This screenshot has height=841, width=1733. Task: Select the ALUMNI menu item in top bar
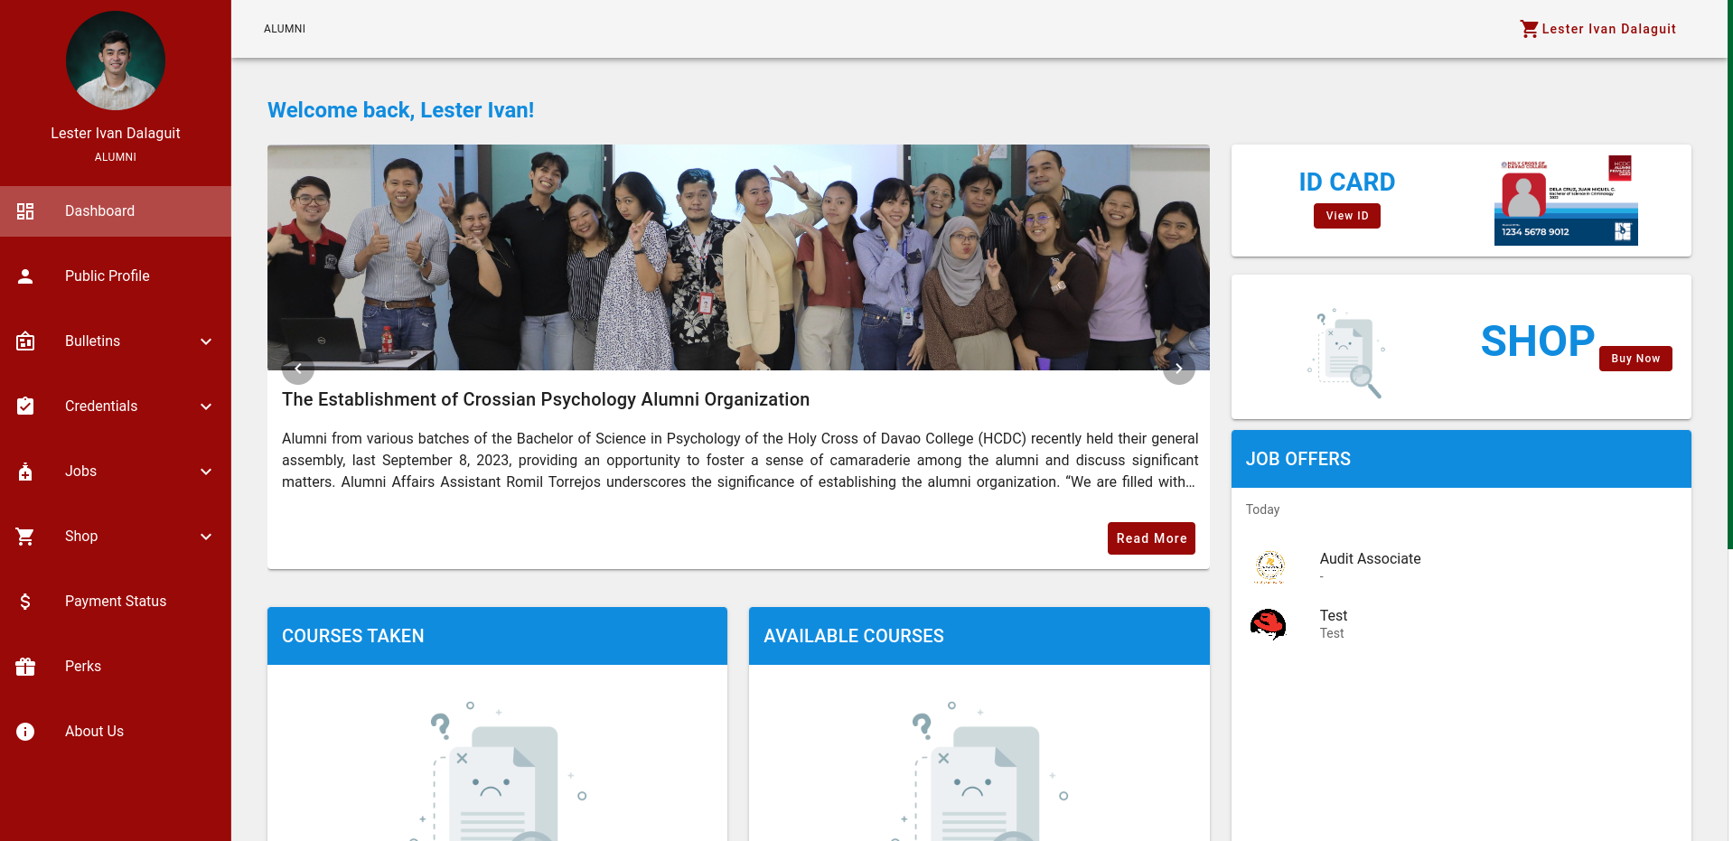(x=284, y=28)
